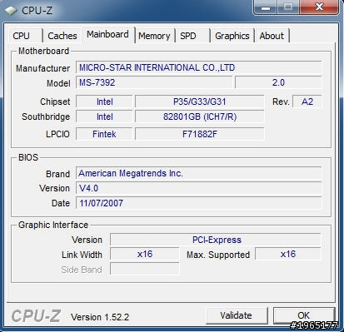344x332 pixels.
Task: Click the Max. Supported label
Action: pos(218,255)
